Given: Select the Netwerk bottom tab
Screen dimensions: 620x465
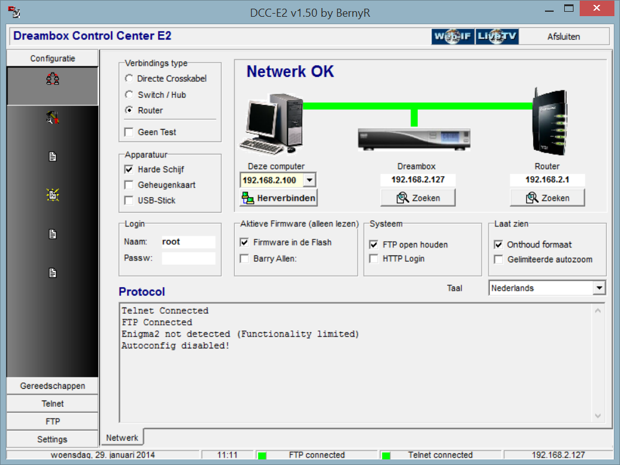Looking at the screenshot, I should [122, 438].
